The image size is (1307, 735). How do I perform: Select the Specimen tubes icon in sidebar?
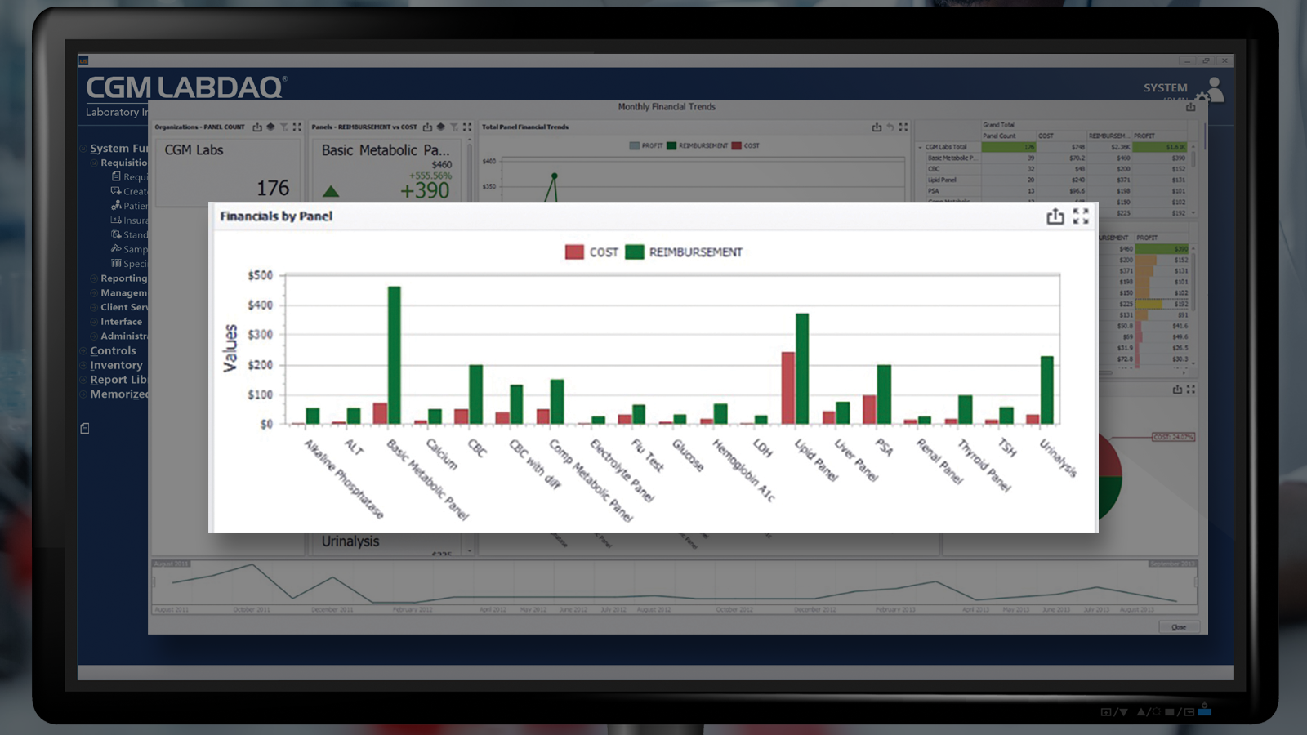click(x=116, y=263)
